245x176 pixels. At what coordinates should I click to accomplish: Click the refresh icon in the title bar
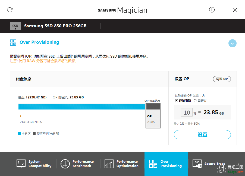click(x=10, y=10)
